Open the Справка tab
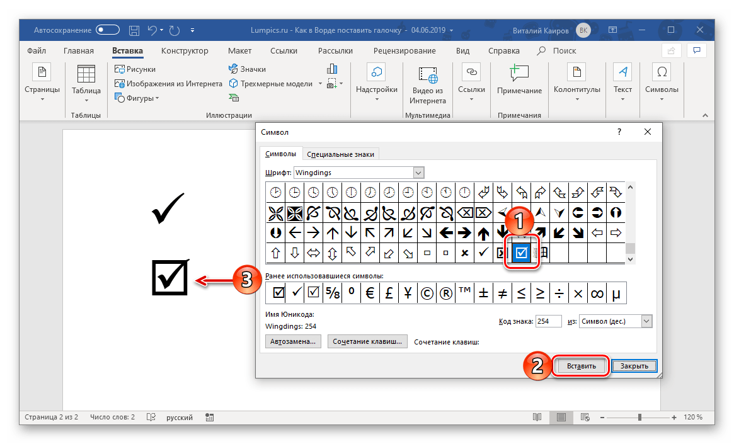The height and width of the screenshot is (444, 734). [x=503, y=50]
